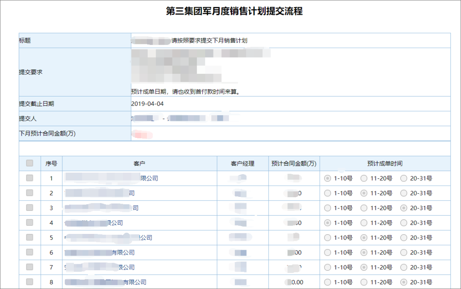Screen dimensions: 461x289
Task: Click the 预计成单时间 column header
Action: (385, 163)
